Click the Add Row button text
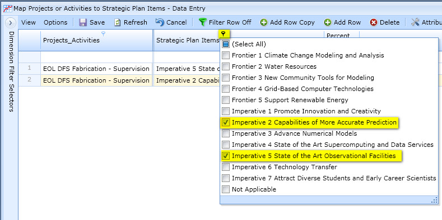 (x=347, y=22)
